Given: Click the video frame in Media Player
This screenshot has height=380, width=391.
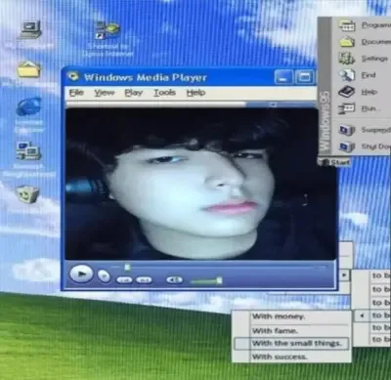Looking at the screenshot, I should 199,184.
